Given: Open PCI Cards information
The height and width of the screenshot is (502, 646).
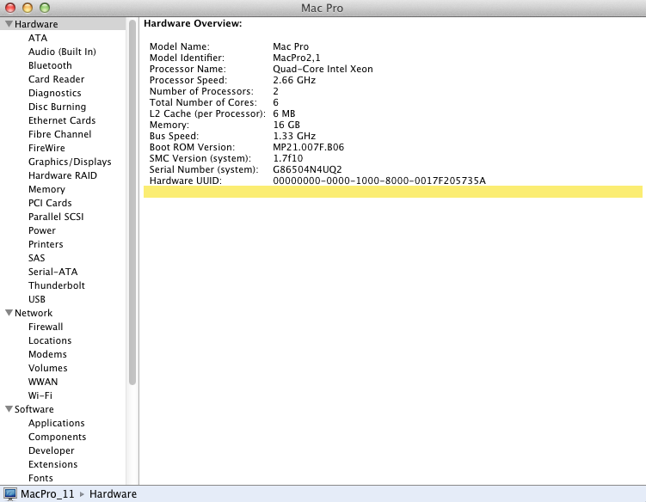Looking at the screenshot, I should coord(50,203).
